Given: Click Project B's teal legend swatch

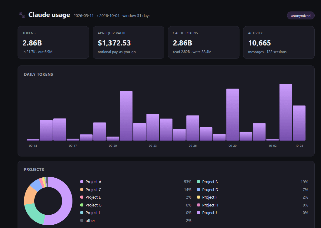Looking at the screenshot, I should pos(198,182).
